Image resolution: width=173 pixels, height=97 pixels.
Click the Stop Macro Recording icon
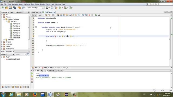coord(92,15)
